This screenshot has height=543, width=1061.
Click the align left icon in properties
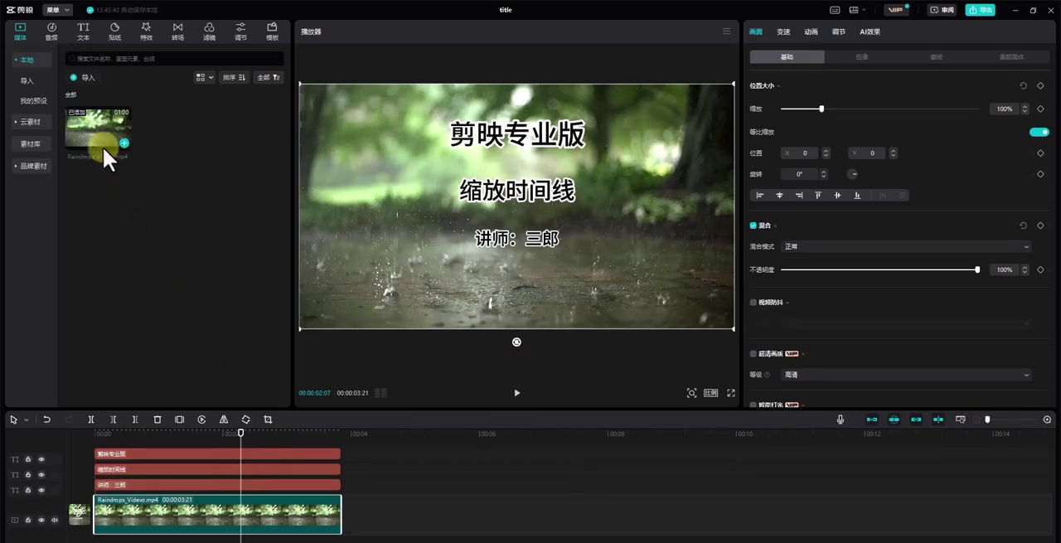coord(759,195)
